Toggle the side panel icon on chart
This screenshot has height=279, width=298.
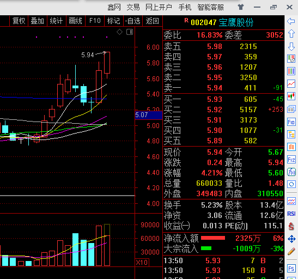[x=130, y=32]
